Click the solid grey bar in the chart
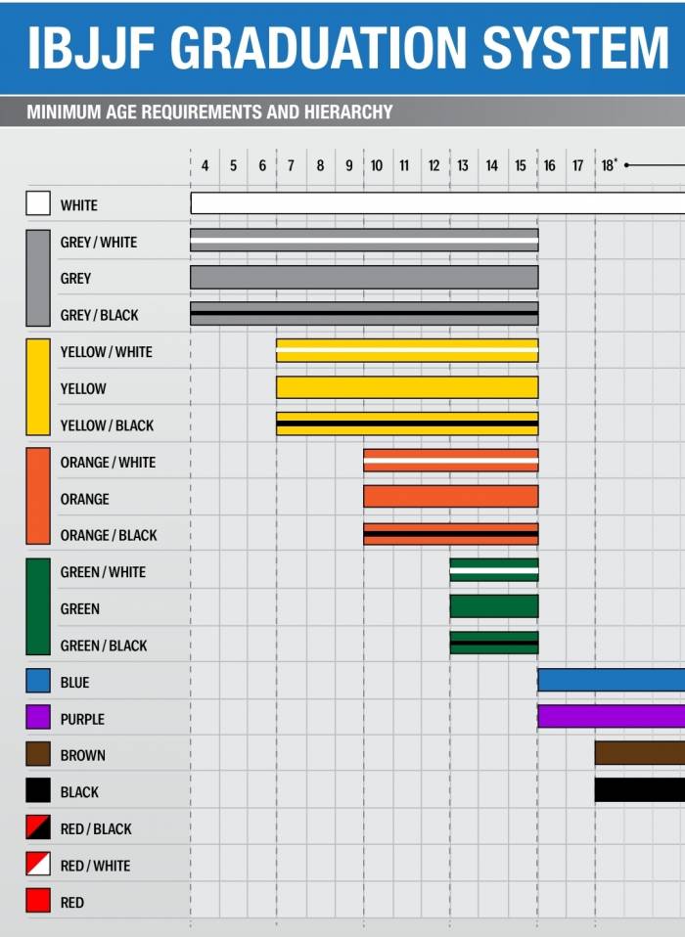The width and height of the screenshot is (685, 937). [x=364, y=278]
